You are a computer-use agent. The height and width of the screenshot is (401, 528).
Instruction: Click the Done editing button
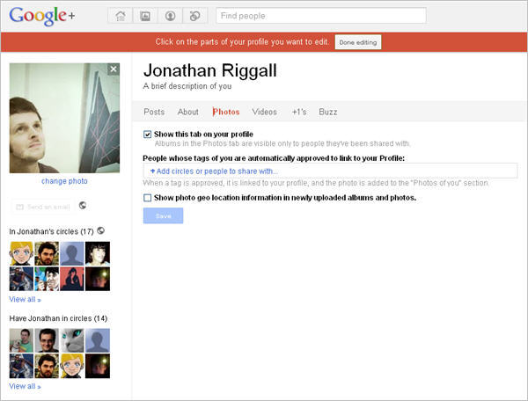(x=358, y=41)
